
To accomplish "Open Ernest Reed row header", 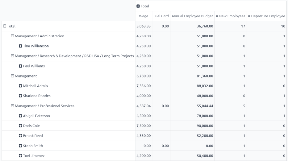I will click(33, 136).
